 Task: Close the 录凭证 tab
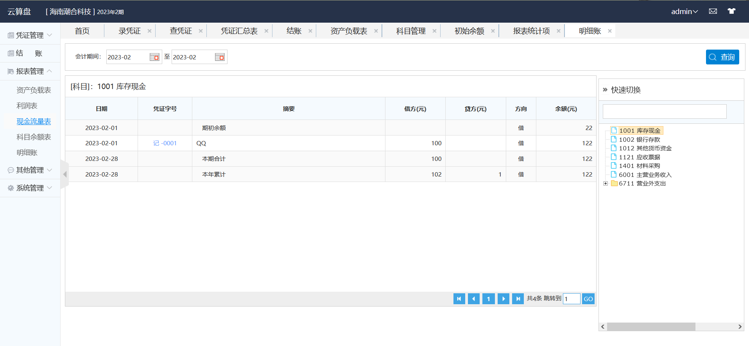pyautogui.click(x=149, y=31)
